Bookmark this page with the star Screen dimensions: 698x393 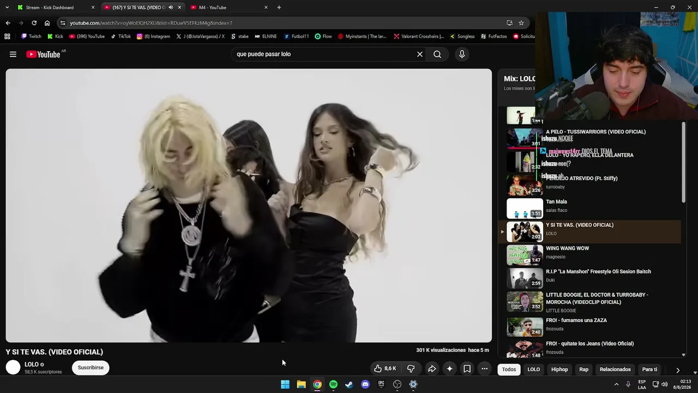coord(521,23)
